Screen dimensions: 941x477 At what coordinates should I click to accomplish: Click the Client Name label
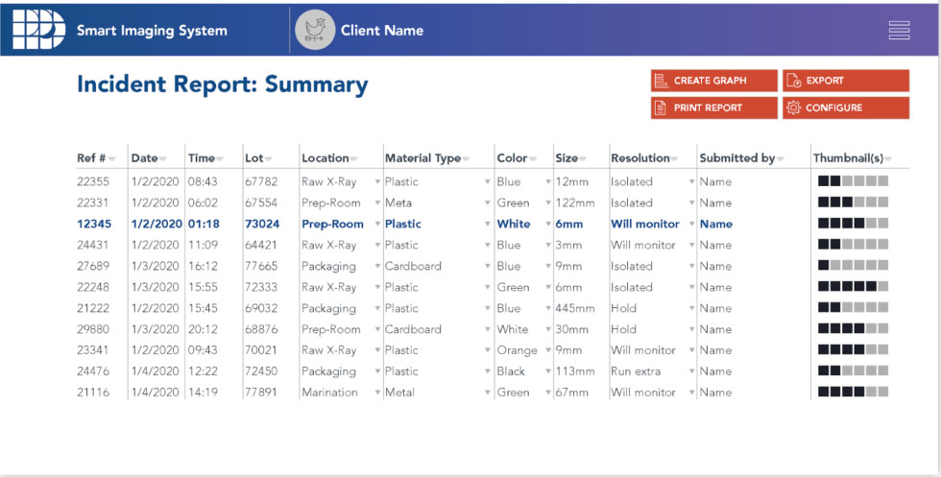(382, 31)
